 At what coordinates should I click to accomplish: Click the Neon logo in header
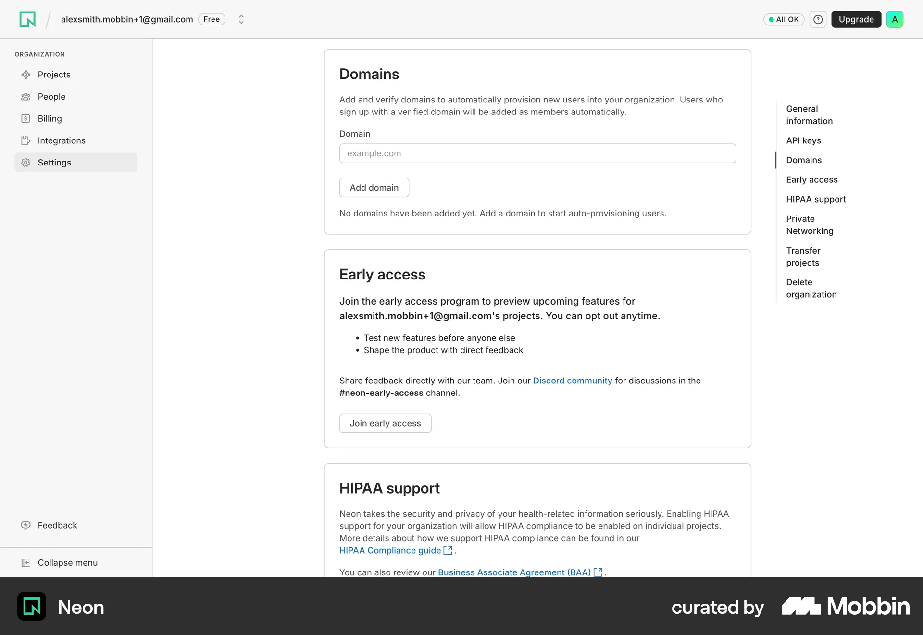coord(27,19)
